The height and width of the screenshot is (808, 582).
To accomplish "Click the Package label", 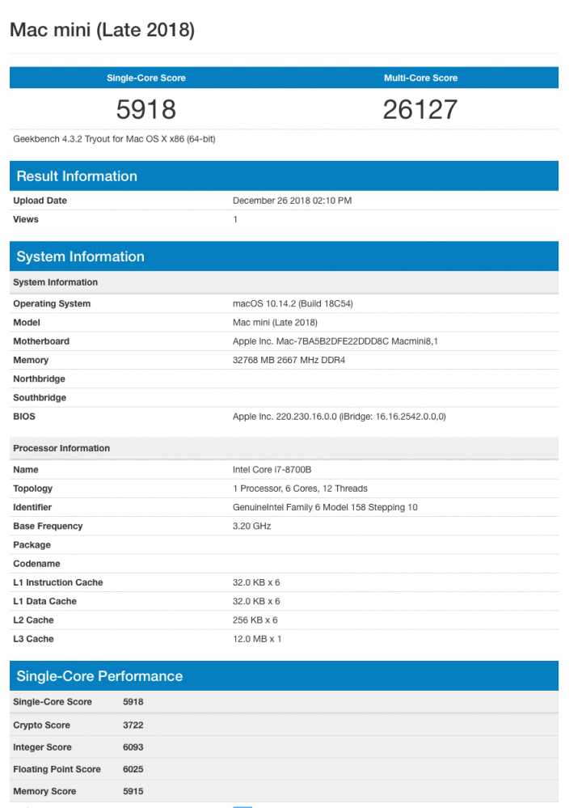I will coord(32,544).
